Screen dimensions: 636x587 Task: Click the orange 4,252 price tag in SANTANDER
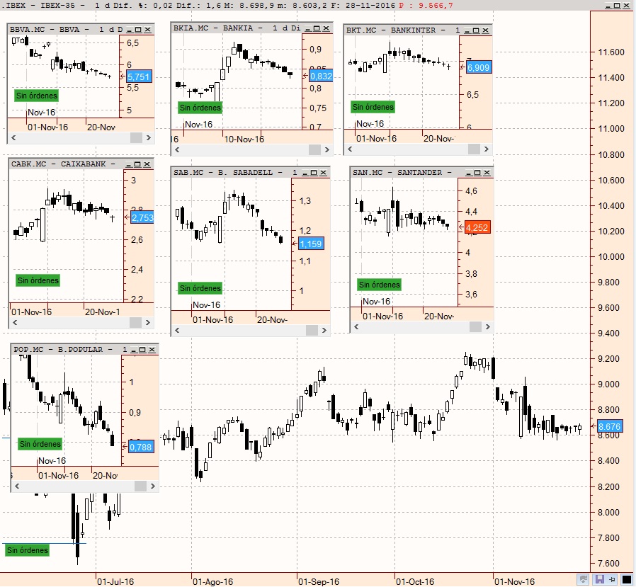coord(477,227)
